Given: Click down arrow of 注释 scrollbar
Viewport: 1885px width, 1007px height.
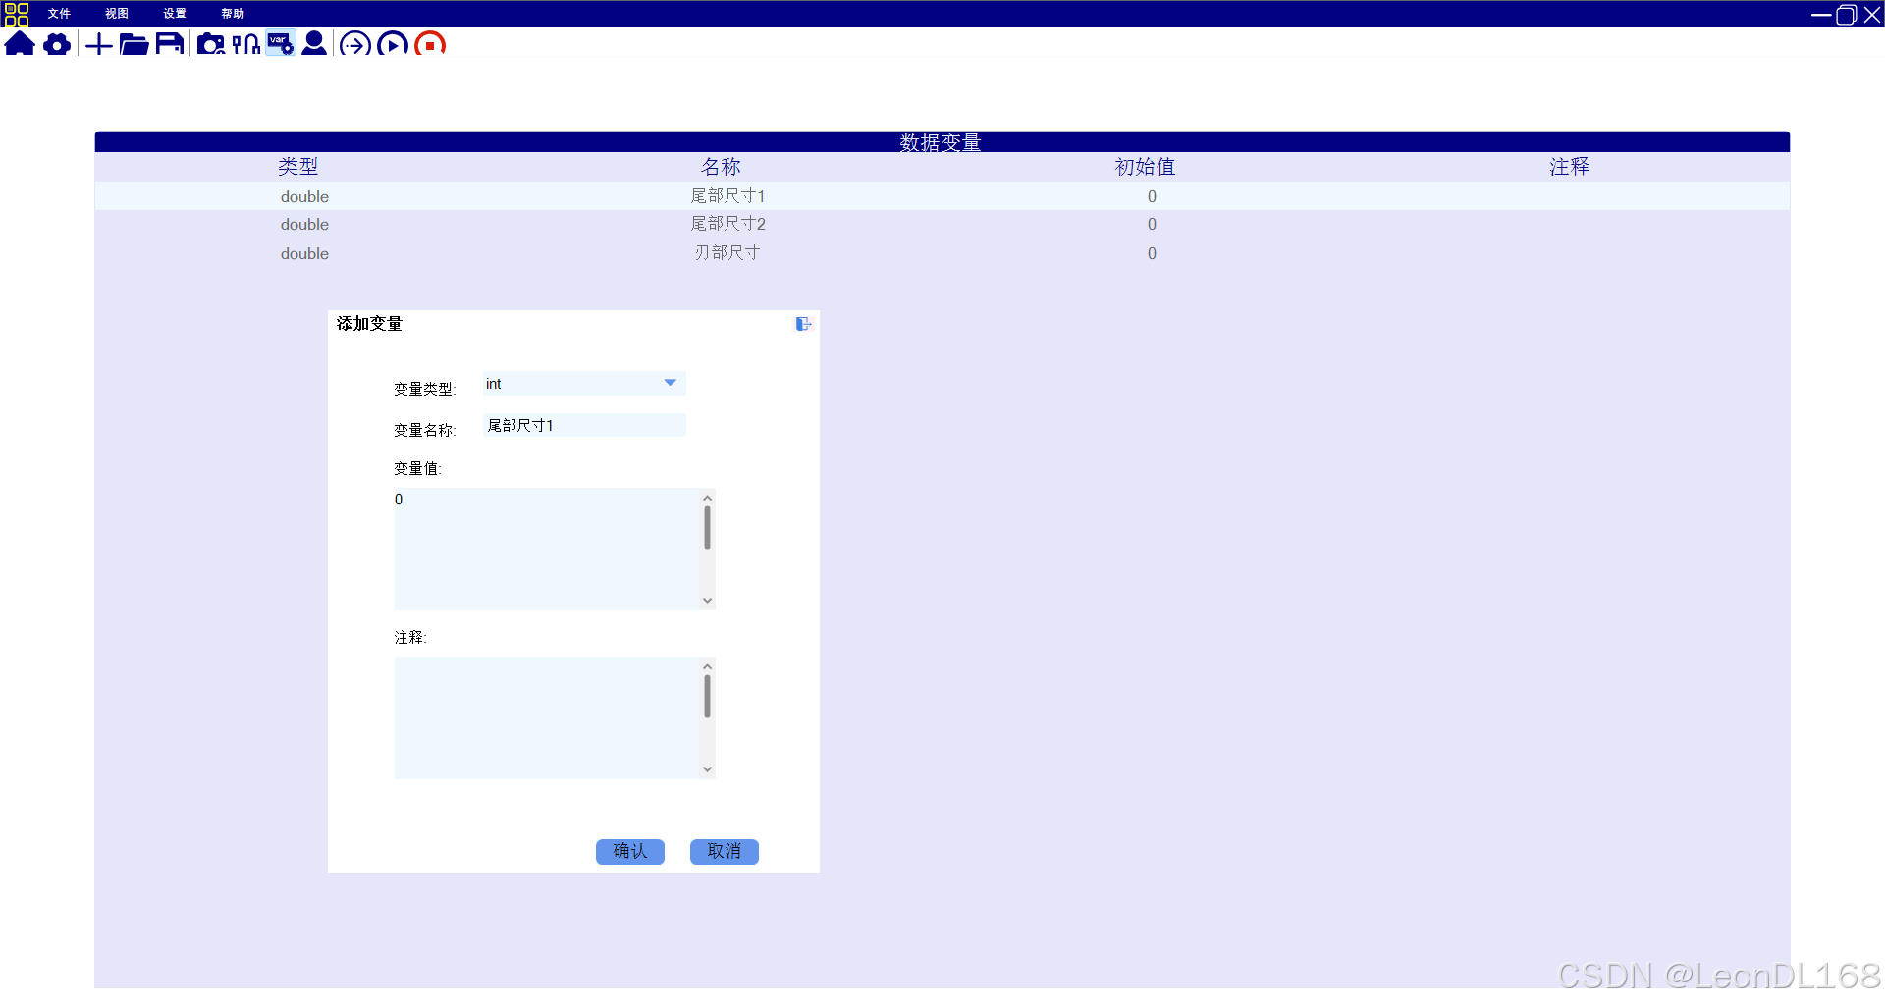Looking at the screenshot, I should tap(707, 769).
